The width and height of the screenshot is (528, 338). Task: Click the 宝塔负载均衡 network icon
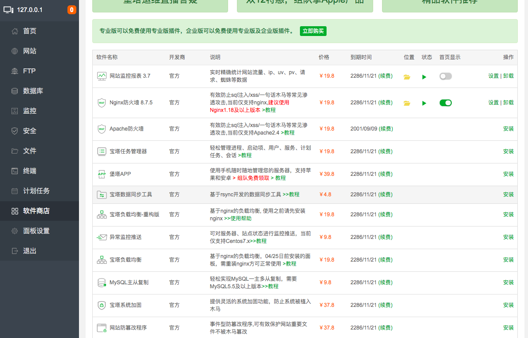tap(102, 260)
